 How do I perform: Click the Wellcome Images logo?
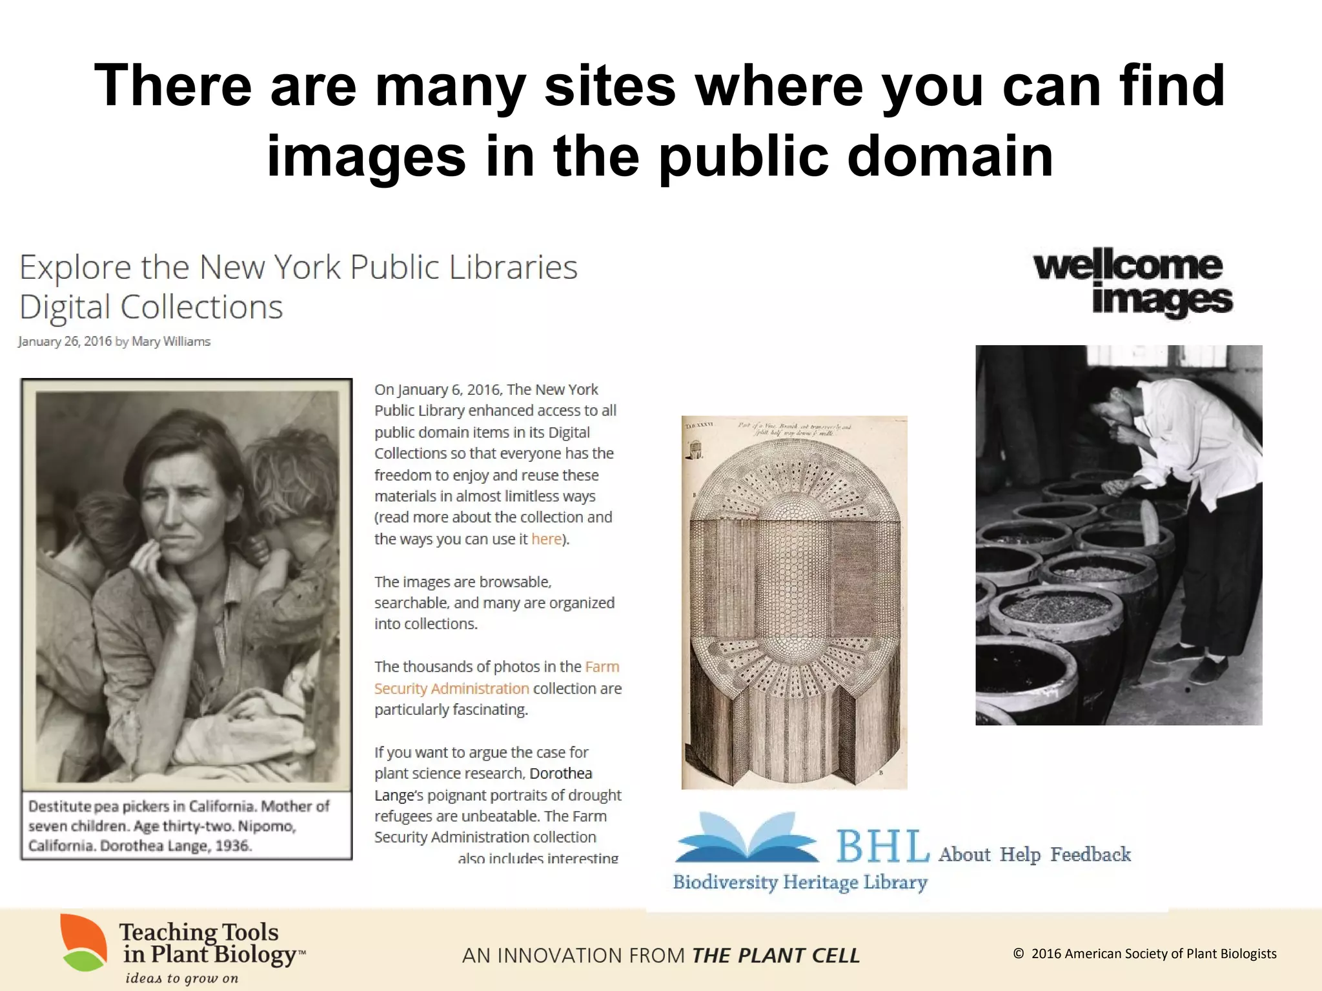click(1133, 283)
